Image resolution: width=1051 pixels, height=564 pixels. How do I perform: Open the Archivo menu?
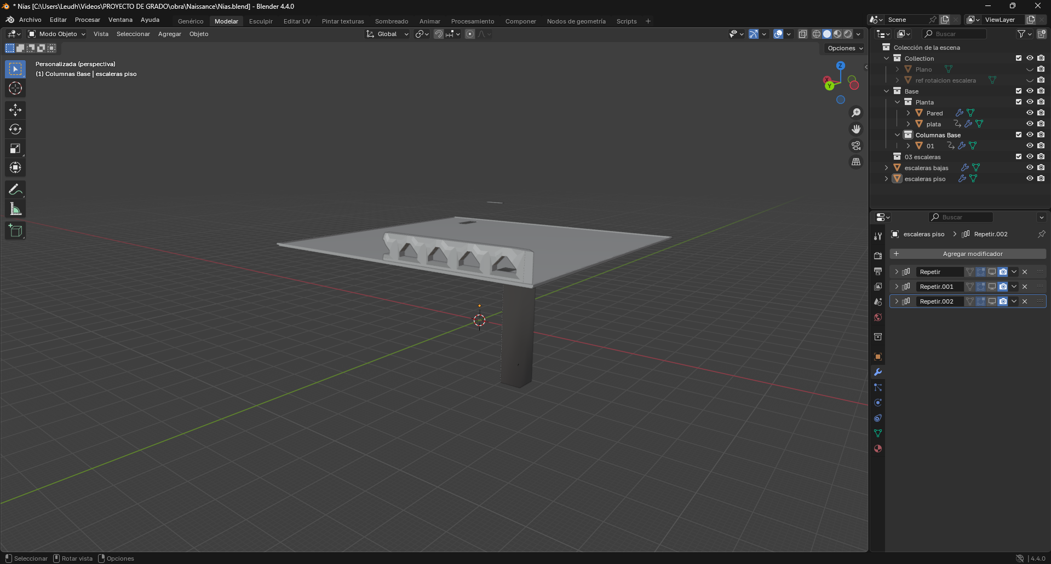[x=30, y=20]
